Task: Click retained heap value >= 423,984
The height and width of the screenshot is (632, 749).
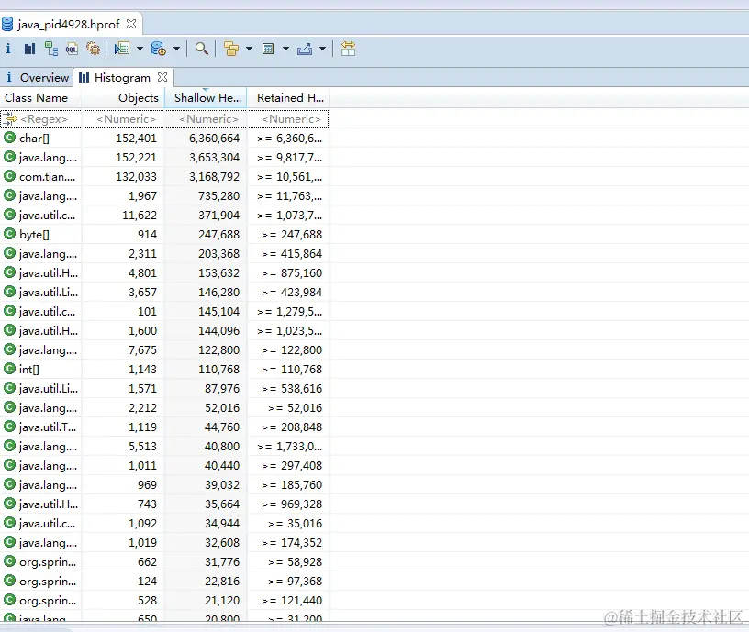Action: click(292, 292)
